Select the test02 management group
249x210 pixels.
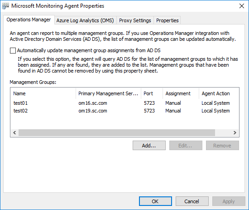[x=20, y=111]
